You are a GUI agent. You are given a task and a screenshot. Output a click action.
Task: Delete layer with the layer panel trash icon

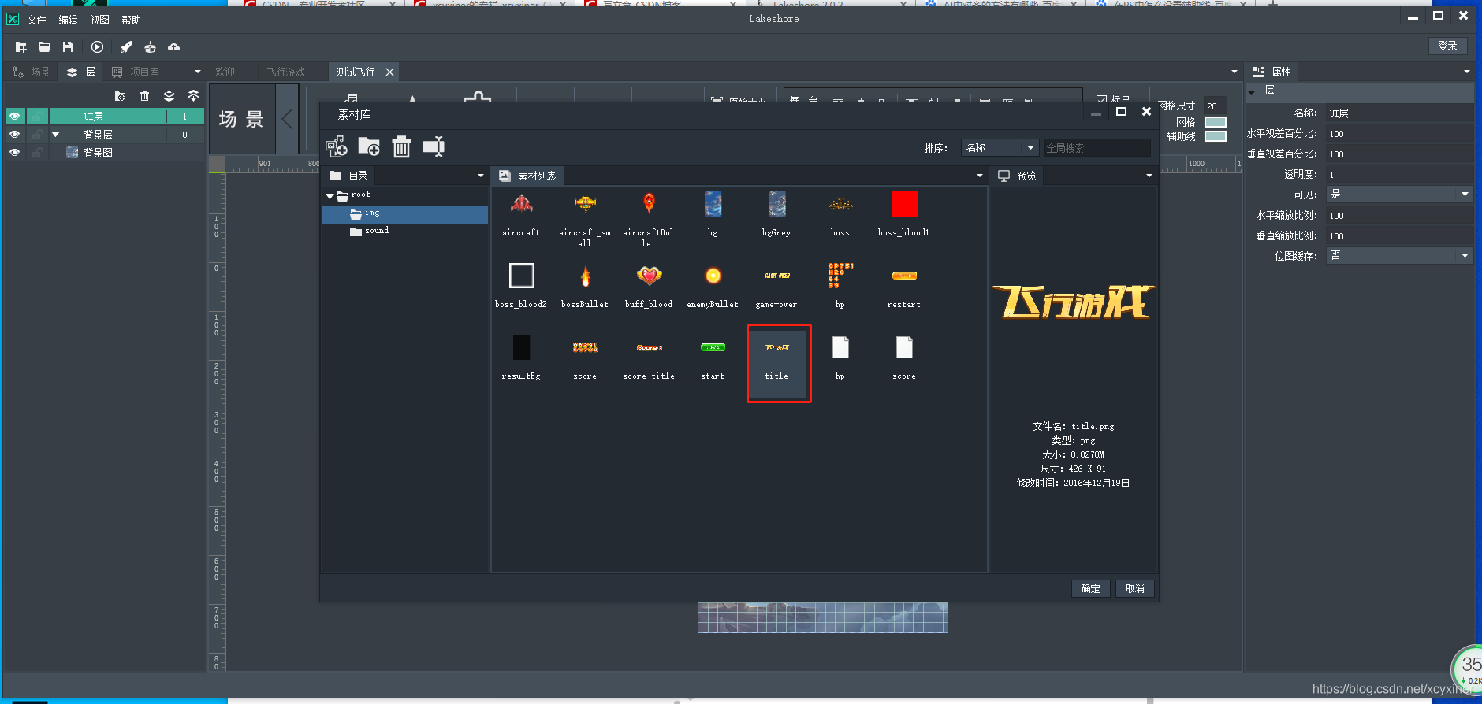pyautogui.click(x=144, y=96)
